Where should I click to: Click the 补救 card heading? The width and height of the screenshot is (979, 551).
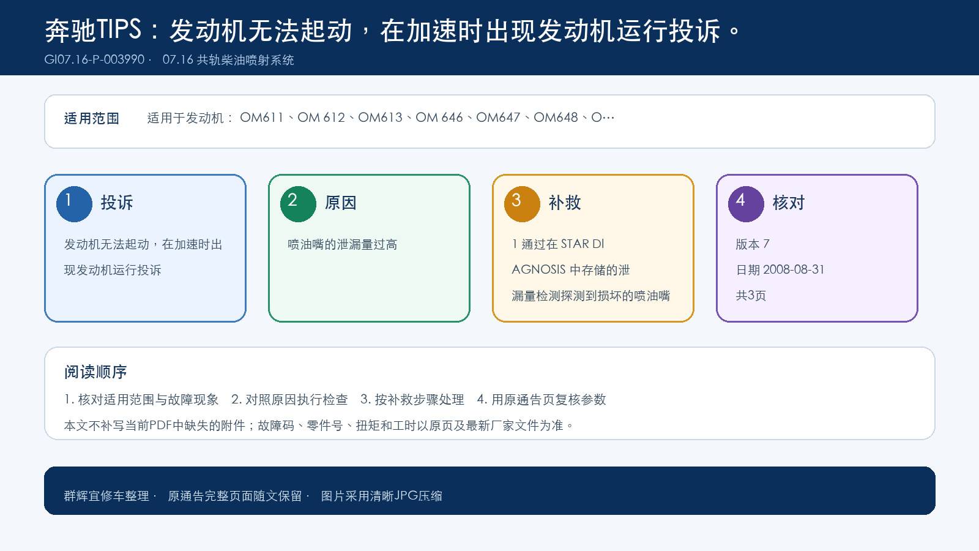tap(565, 203)
